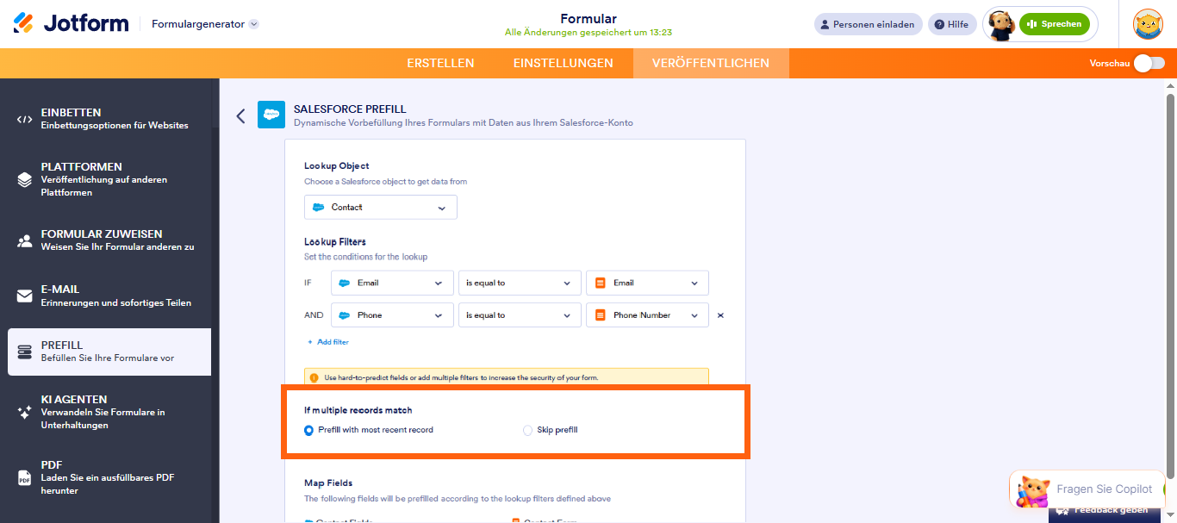Open the Formulargenerator dropdown
1177x523 pixels.
(x=205, y=24)
